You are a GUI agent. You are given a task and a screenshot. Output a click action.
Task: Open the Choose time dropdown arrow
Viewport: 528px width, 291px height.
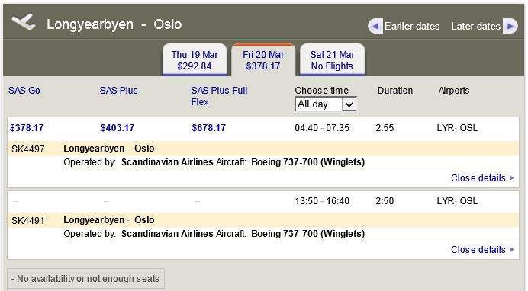pos(349,104)
